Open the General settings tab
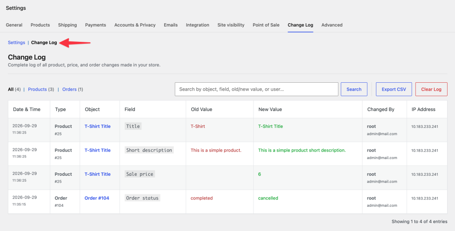Screen dimensions: 455x231 pos(14,25)
